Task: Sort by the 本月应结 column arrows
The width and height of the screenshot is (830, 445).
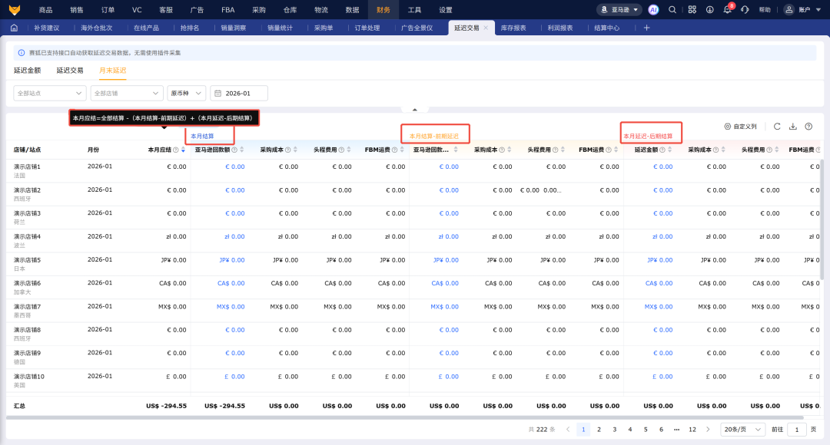Action: [183, 150]
